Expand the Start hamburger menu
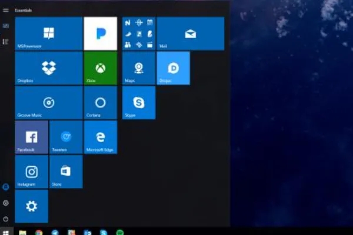Image resolution: width=353 pixels, height=235 pixels. tap(6, 10)
